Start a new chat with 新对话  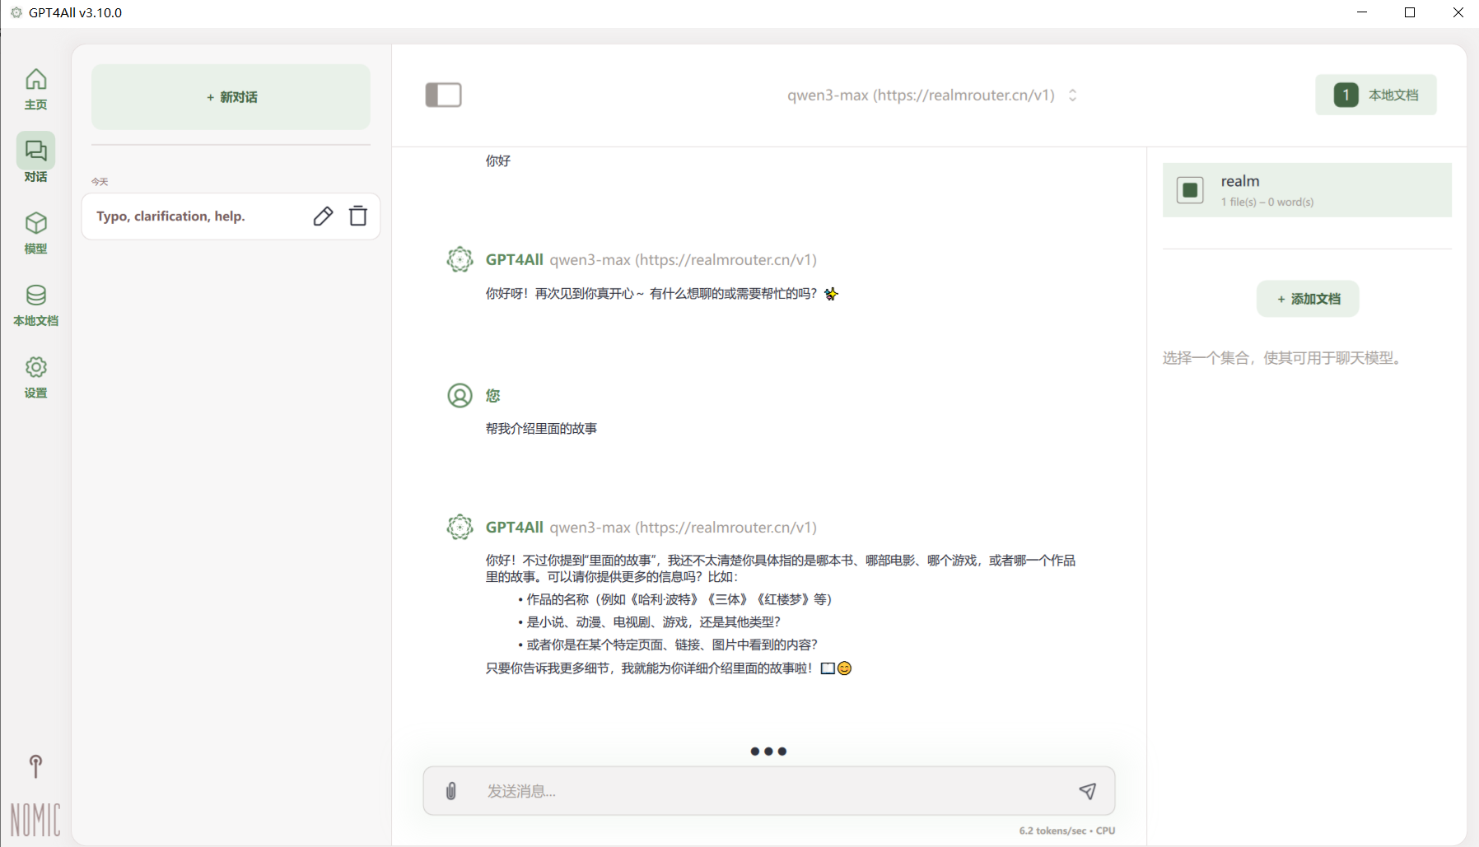(231, 97)
